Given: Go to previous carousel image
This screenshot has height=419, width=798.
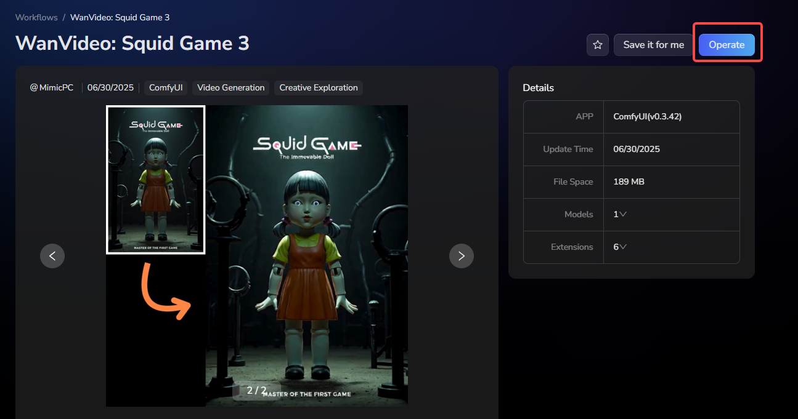Looking at the screenshot, I should tap(52, 256).
